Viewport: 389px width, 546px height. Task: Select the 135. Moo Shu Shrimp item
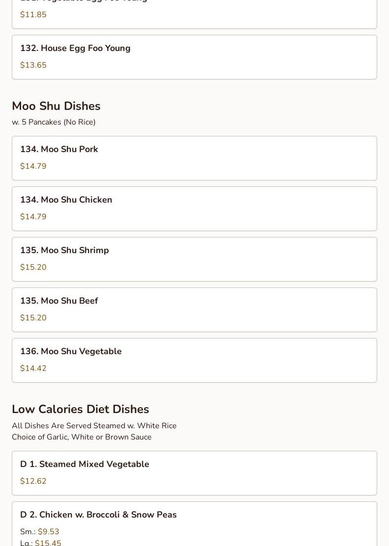click(64, 250)
